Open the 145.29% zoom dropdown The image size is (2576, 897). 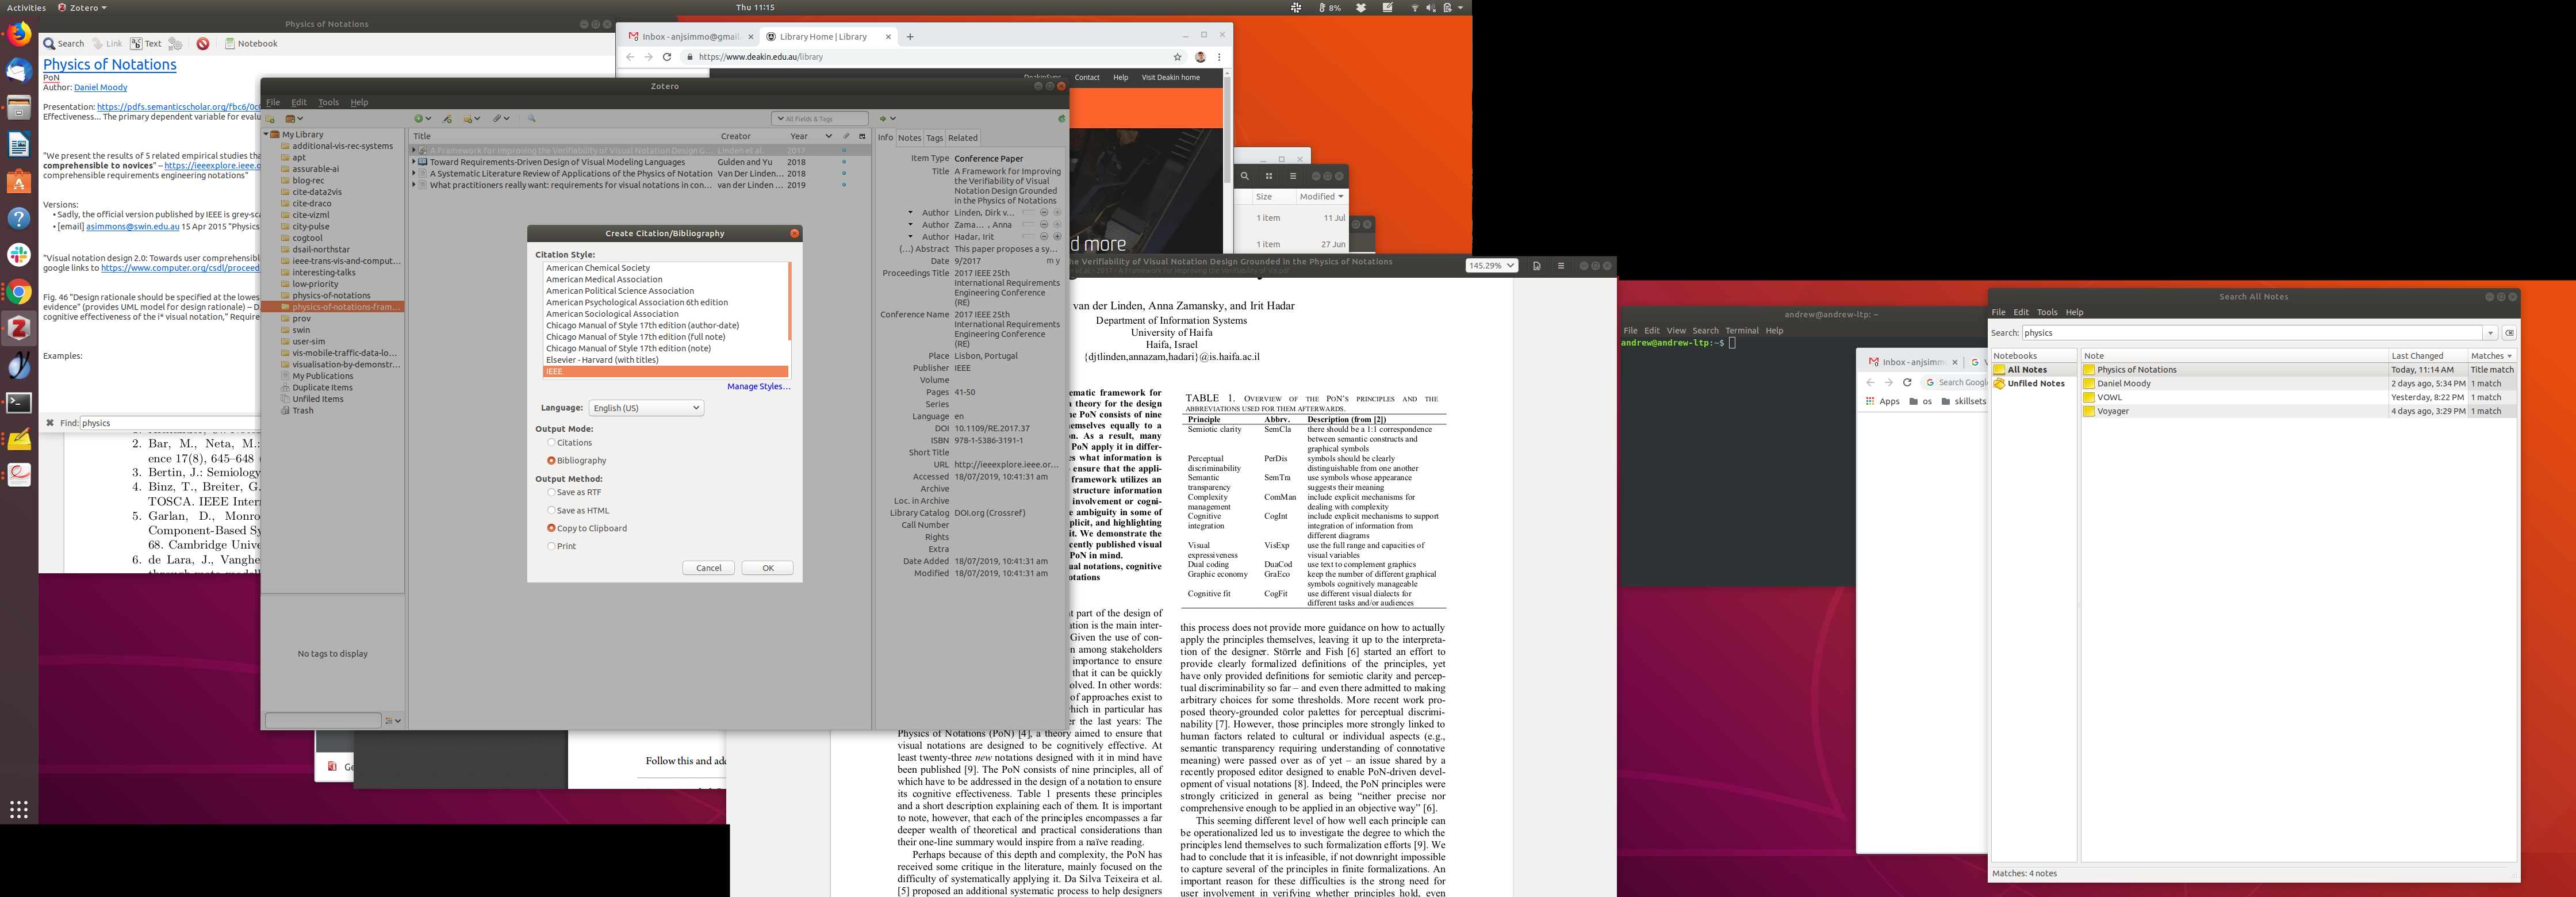pos(1491,266)
